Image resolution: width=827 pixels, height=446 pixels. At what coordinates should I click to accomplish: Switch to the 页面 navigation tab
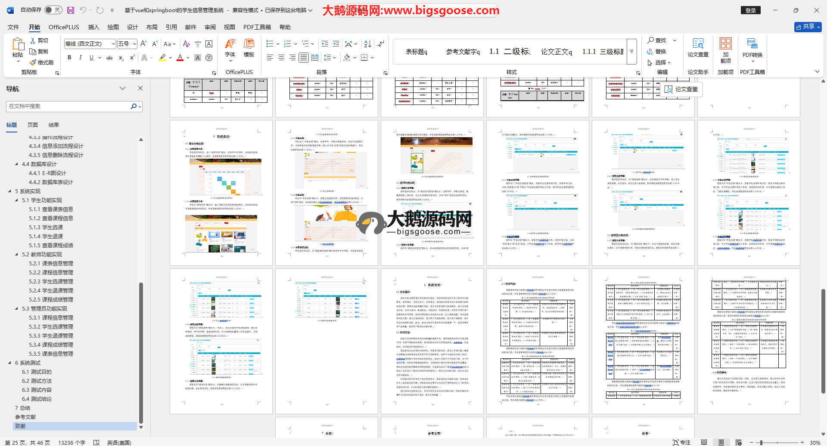tap(33, 125)
